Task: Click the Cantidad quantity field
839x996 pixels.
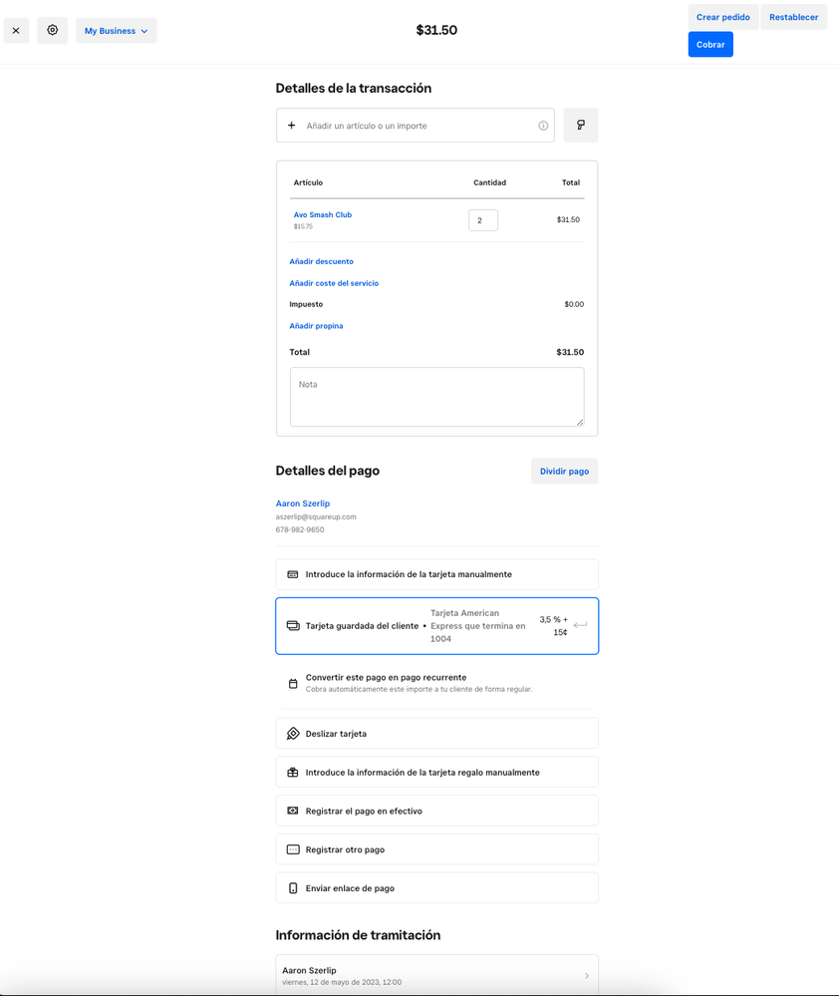Action: (x=483, y=220)
